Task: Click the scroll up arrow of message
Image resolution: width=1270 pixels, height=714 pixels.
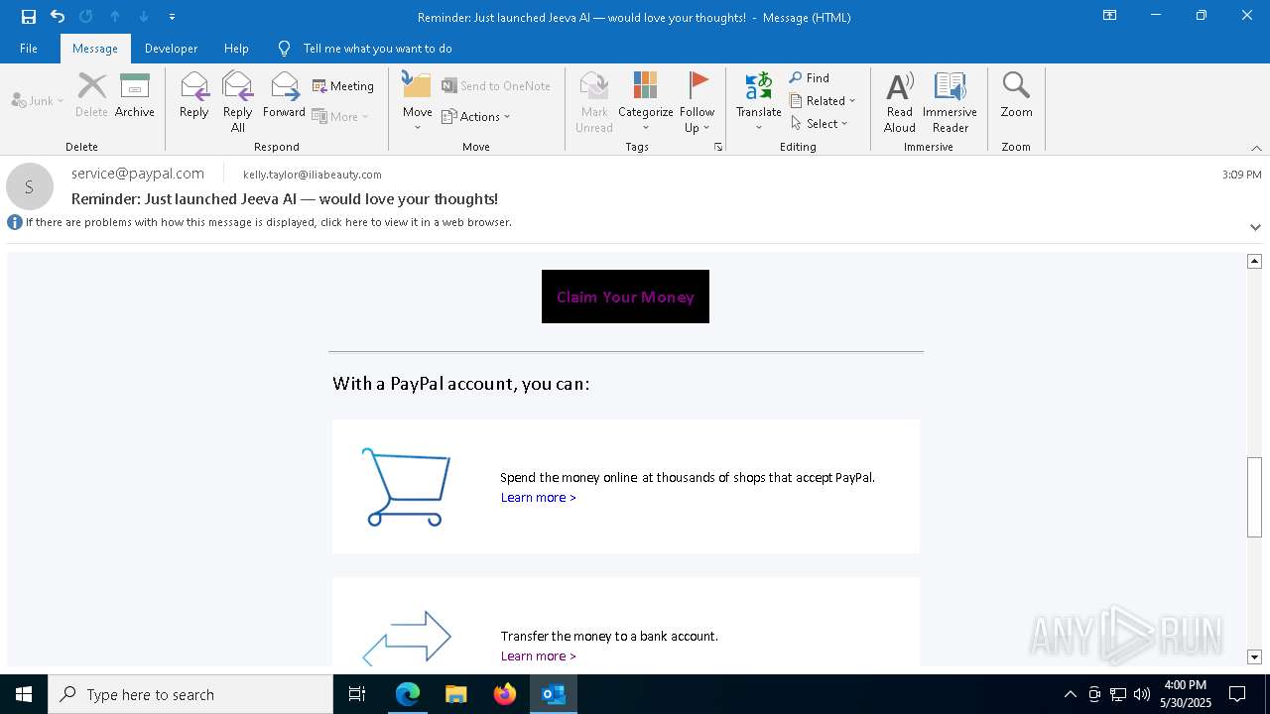Action: (1254, 261)
